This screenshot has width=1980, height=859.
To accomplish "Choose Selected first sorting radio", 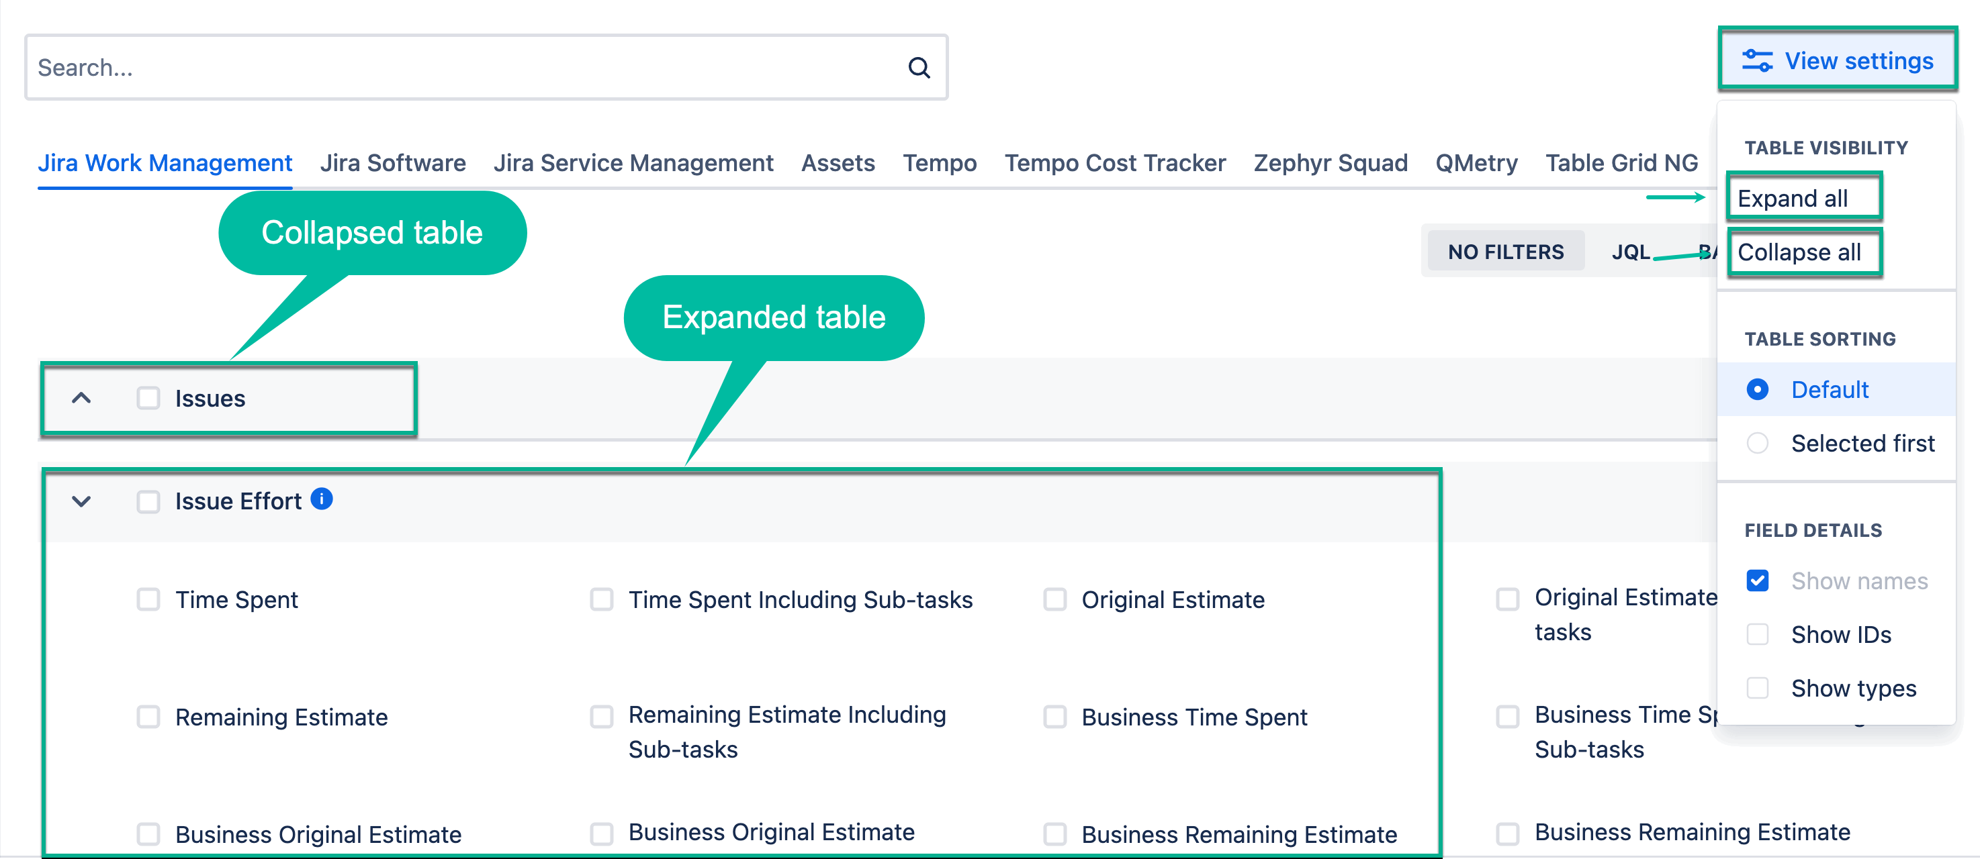I will coord(1757,444).
